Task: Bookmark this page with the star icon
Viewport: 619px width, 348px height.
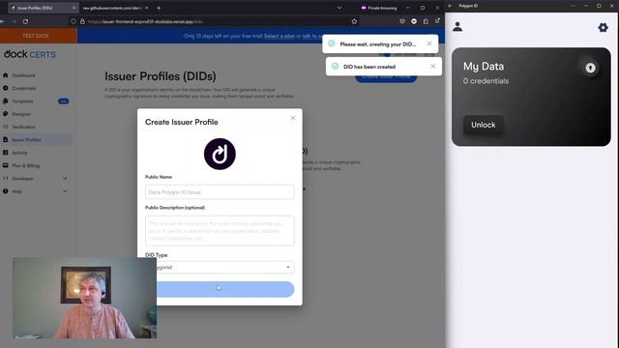Action: (354, 21)
